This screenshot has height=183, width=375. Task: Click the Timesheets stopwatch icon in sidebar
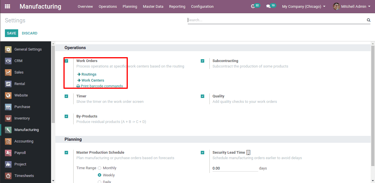tap(8, 176)
